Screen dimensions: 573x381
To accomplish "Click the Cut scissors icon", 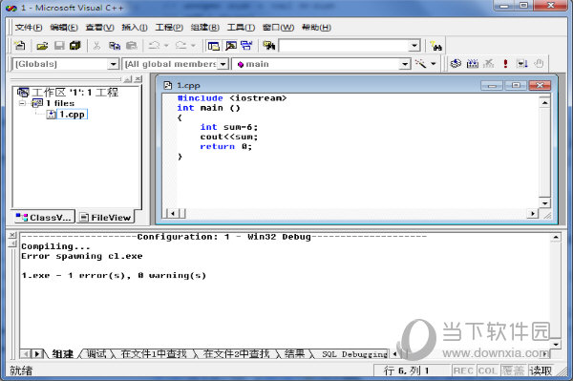I will (x=96, y=46).
